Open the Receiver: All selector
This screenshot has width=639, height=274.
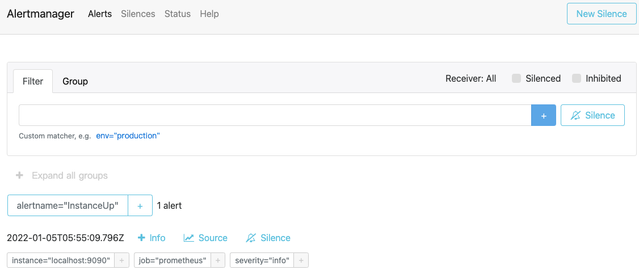pyautogui.click(x=470, y=79)
